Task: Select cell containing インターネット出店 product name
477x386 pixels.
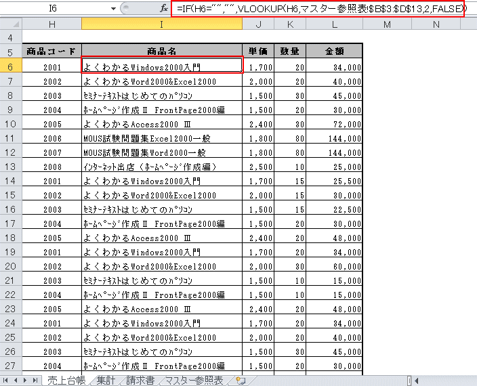Action: pos(161,167)
